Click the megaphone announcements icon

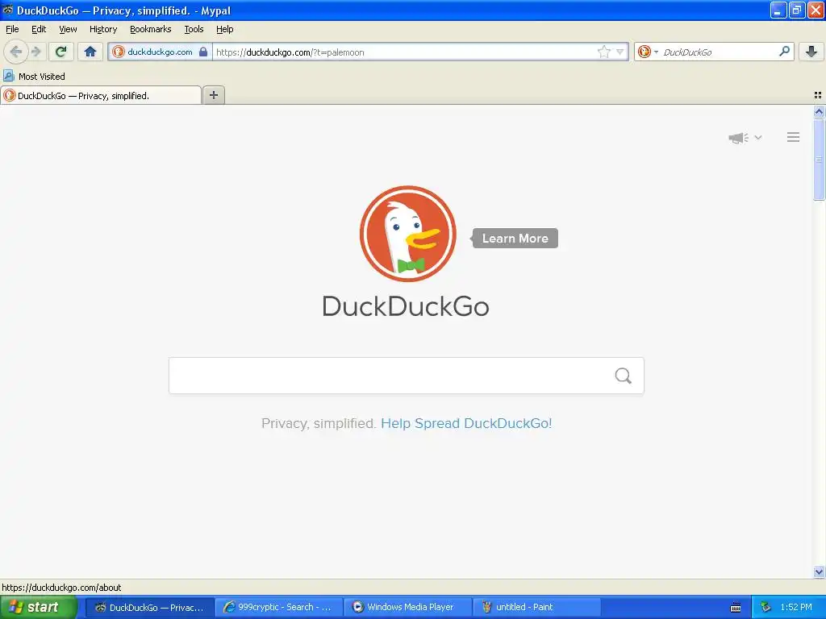tap(739, 138)
